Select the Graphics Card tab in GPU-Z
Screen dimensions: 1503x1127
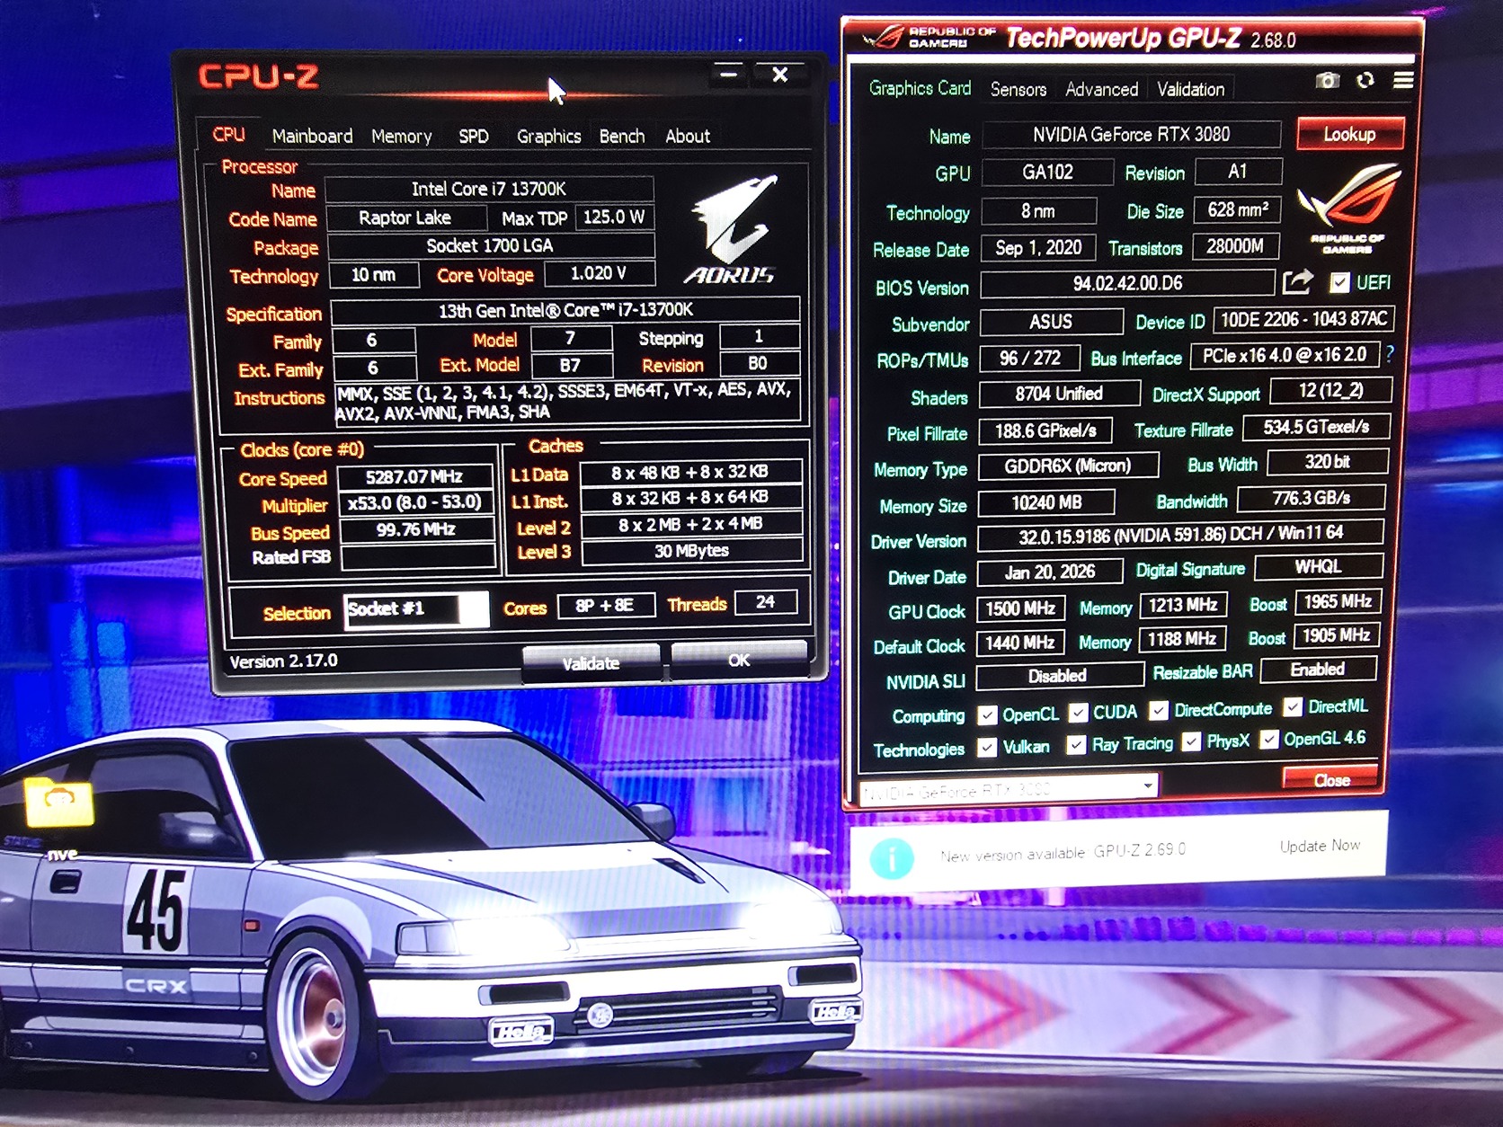[920, 88]
